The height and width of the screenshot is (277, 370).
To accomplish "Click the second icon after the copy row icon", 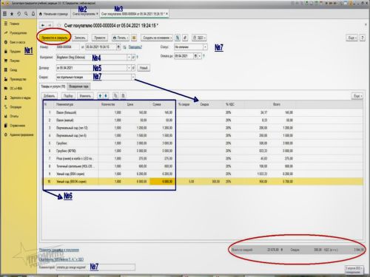I will pos(124,96).
